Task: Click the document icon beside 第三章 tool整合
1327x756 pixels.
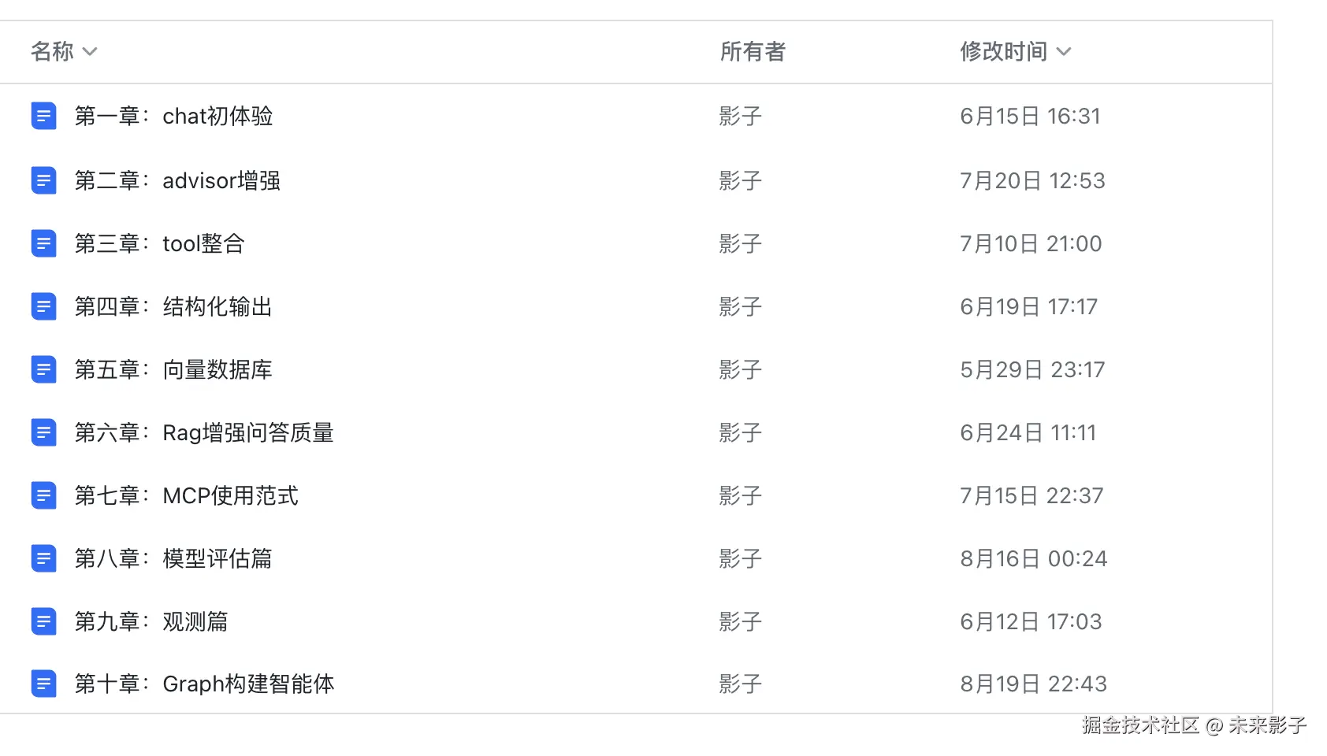Action: click(43, 243)
